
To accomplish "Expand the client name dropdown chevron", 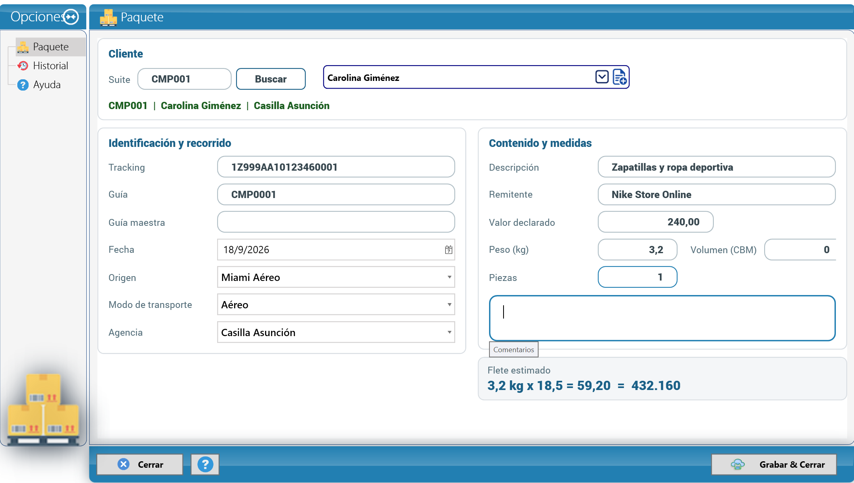I will (x=602, y=77).
